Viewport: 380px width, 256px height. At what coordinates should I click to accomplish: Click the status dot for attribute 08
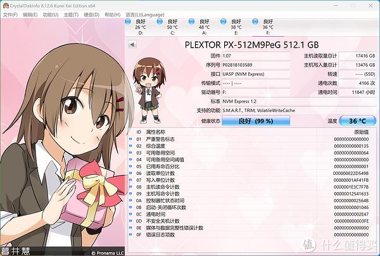pyautogui.click(x=130, y=187)
